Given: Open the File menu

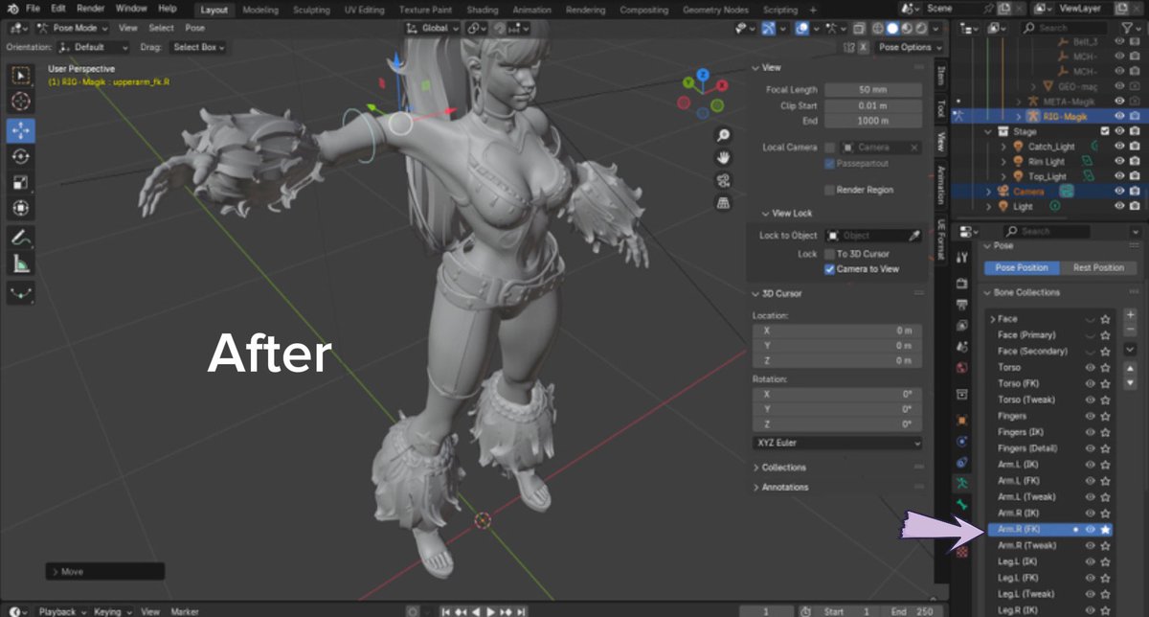Looking at the screenshot, I should (33, 9).
